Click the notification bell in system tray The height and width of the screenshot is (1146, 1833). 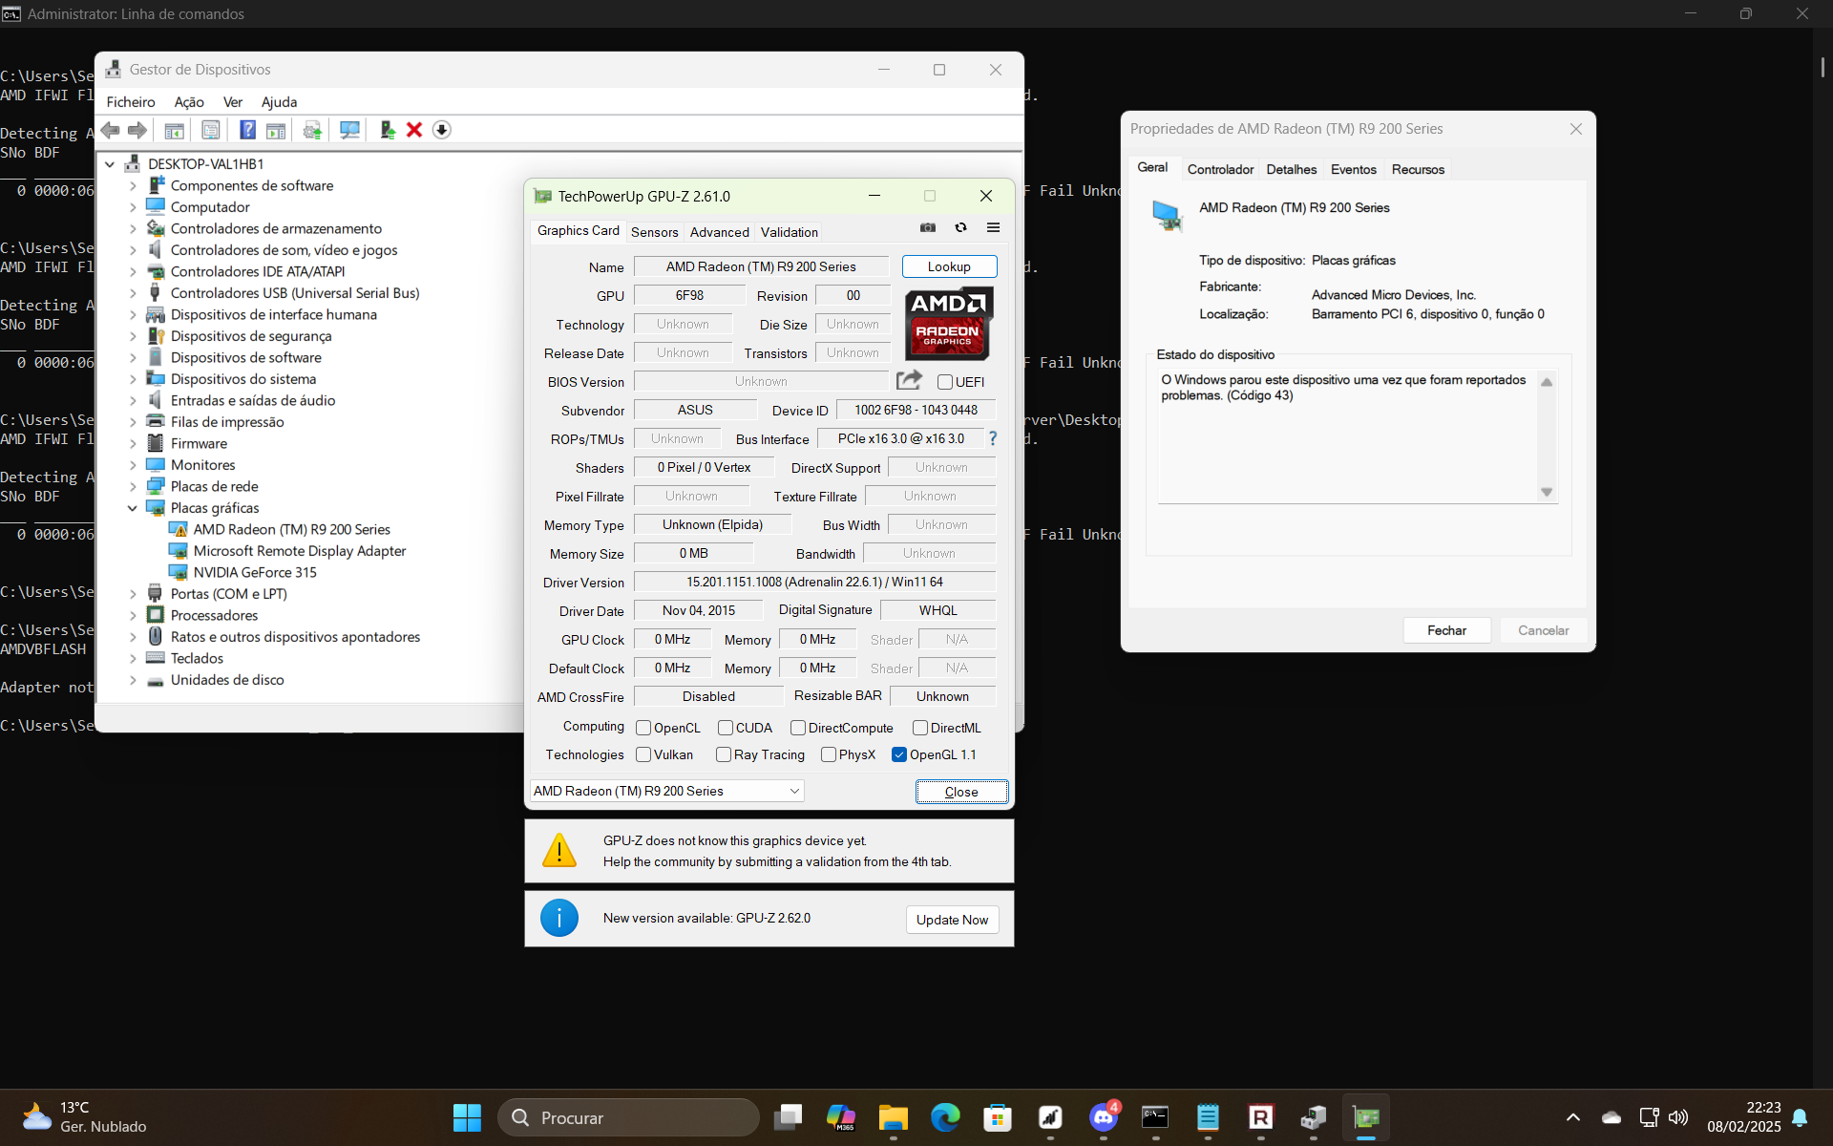pos(1800,1117)
